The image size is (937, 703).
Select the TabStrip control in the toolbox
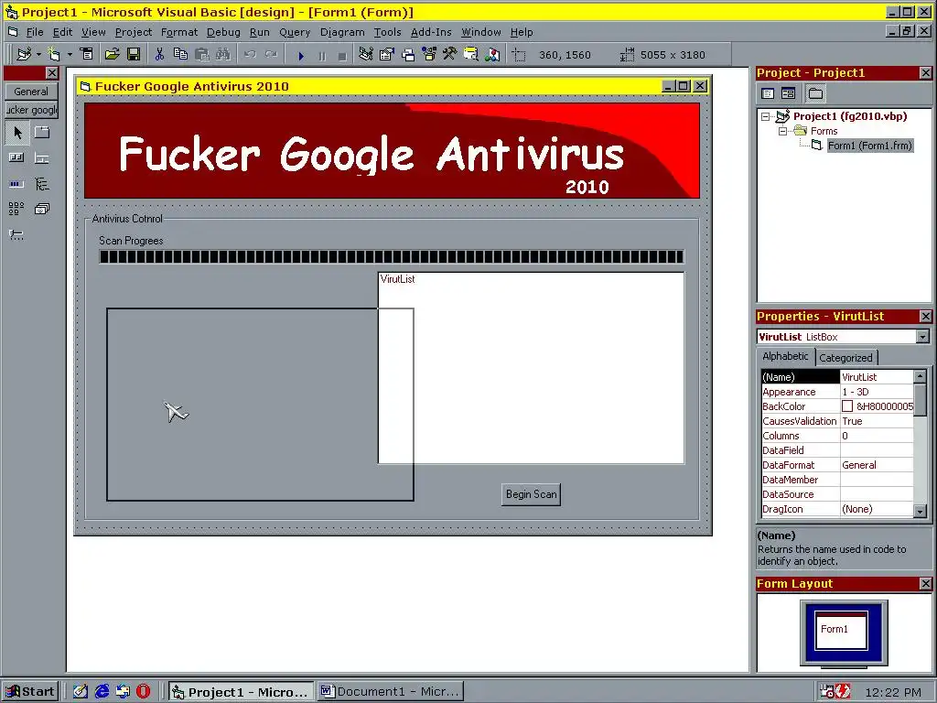(x=42, y=133)
